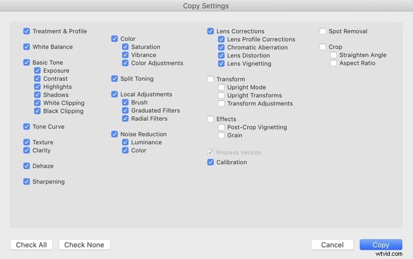Enable the Spot Removal checkbox
Image resolution: width=413 pixels, height=259 pixels.
[x=323, y=31]
